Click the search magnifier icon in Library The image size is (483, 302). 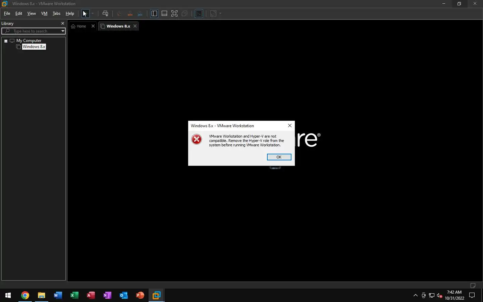7,31
